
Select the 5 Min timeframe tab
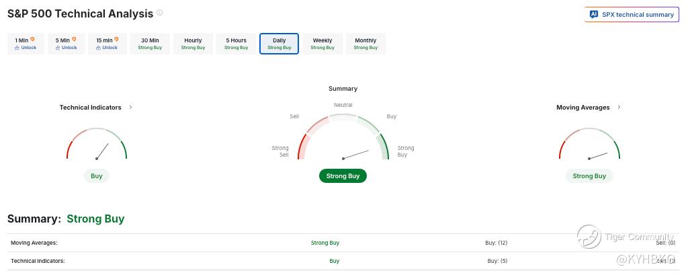(67, 44)
